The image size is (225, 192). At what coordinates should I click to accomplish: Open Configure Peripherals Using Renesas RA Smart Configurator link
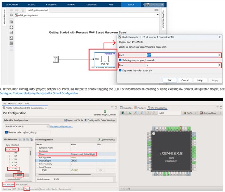point(39,93)
